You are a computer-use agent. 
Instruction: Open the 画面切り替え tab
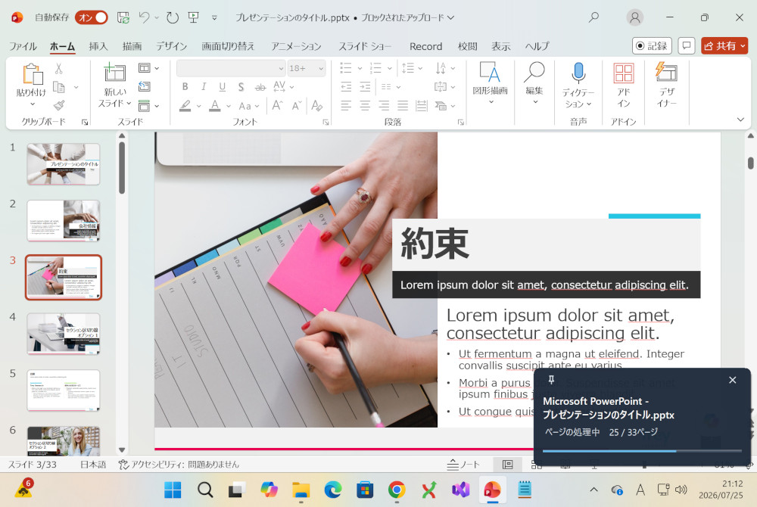click(228, 46)
